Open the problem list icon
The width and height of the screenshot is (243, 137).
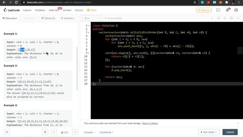7,132
